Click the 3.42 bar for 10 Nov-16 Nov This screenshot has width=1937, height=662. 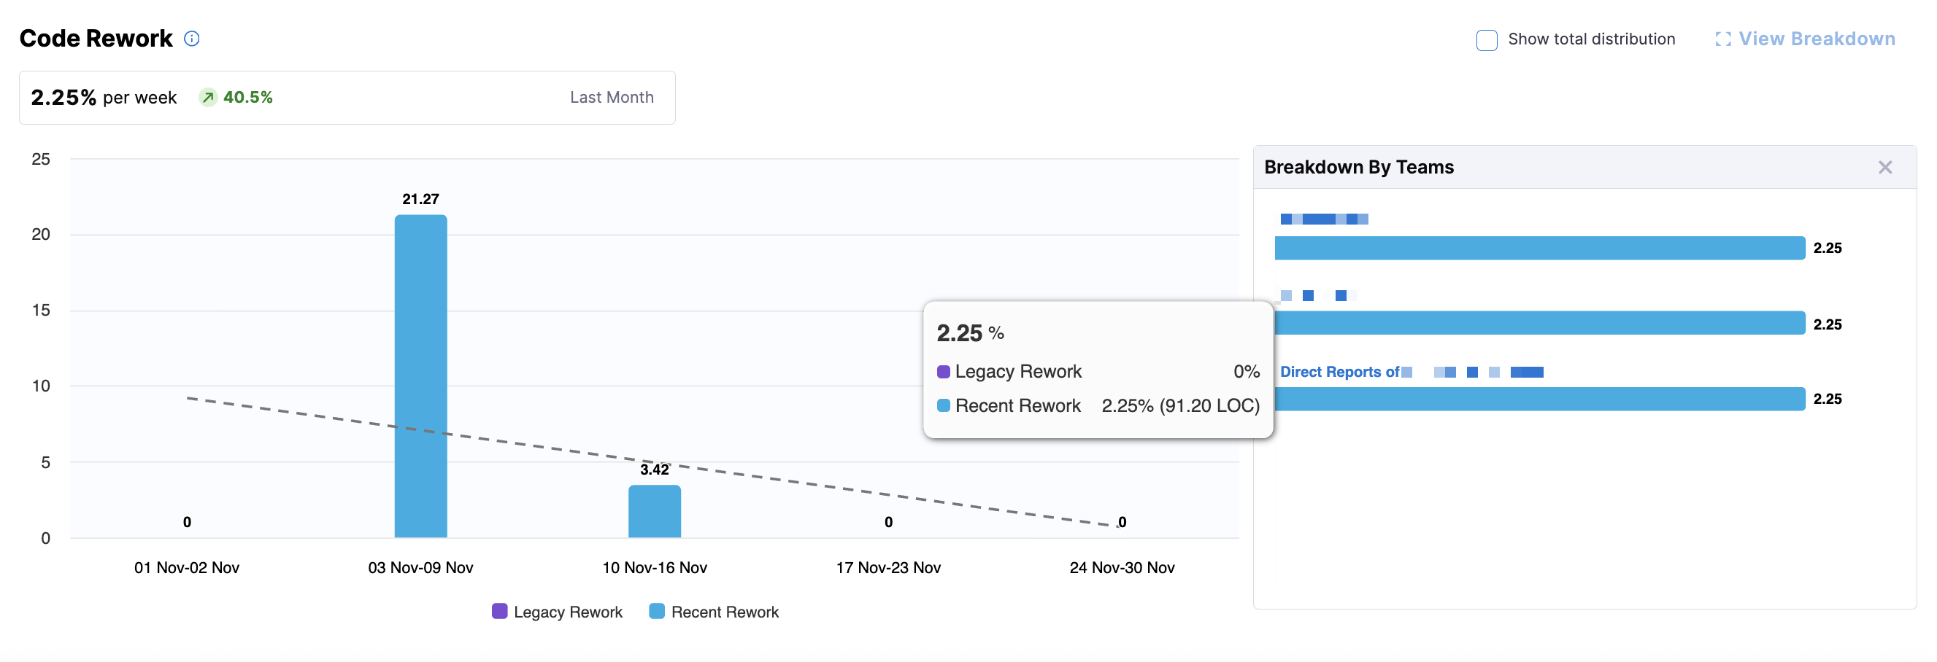click(x=654, y=511)
